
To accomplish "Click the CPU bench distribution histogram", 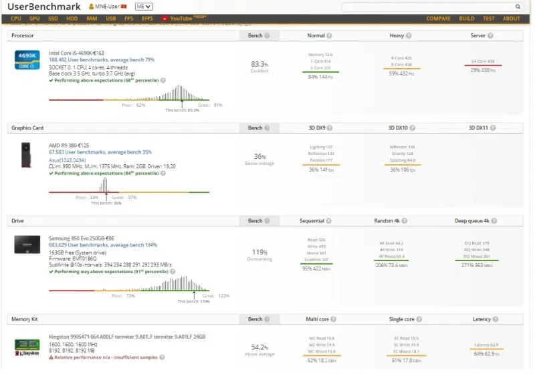I will point(129,93).
